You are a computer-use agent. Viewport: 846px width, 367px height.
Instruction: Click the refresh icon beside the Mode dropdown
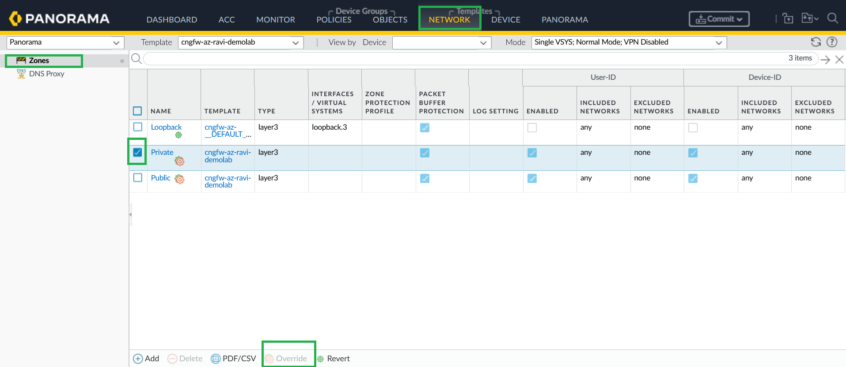pyautogui.click(x=816, y=42)
